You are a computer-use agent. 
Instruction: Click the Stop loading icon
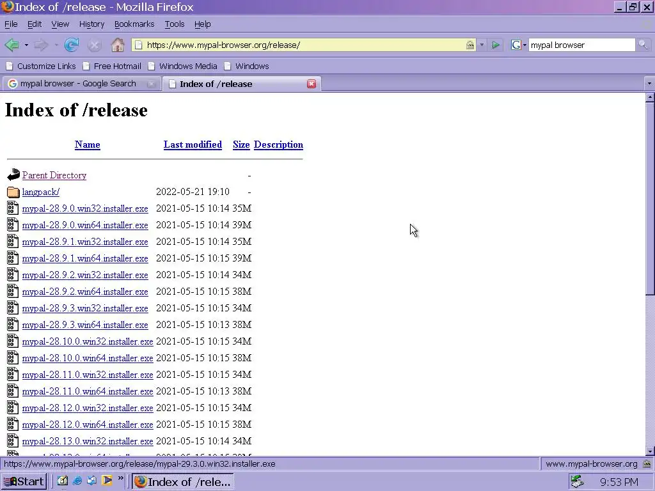coord(95,45)
